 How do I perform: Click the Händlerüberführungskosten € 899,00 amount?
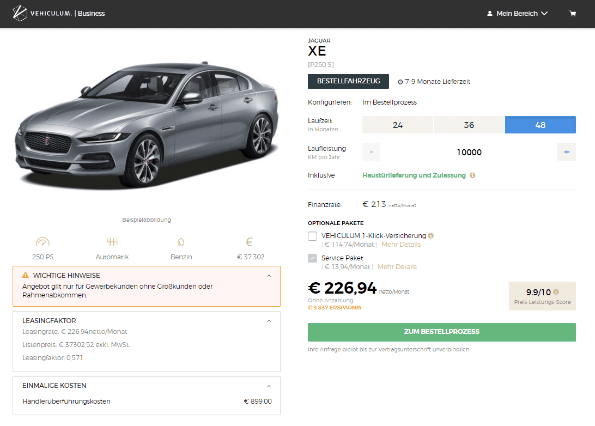(258, 401)
